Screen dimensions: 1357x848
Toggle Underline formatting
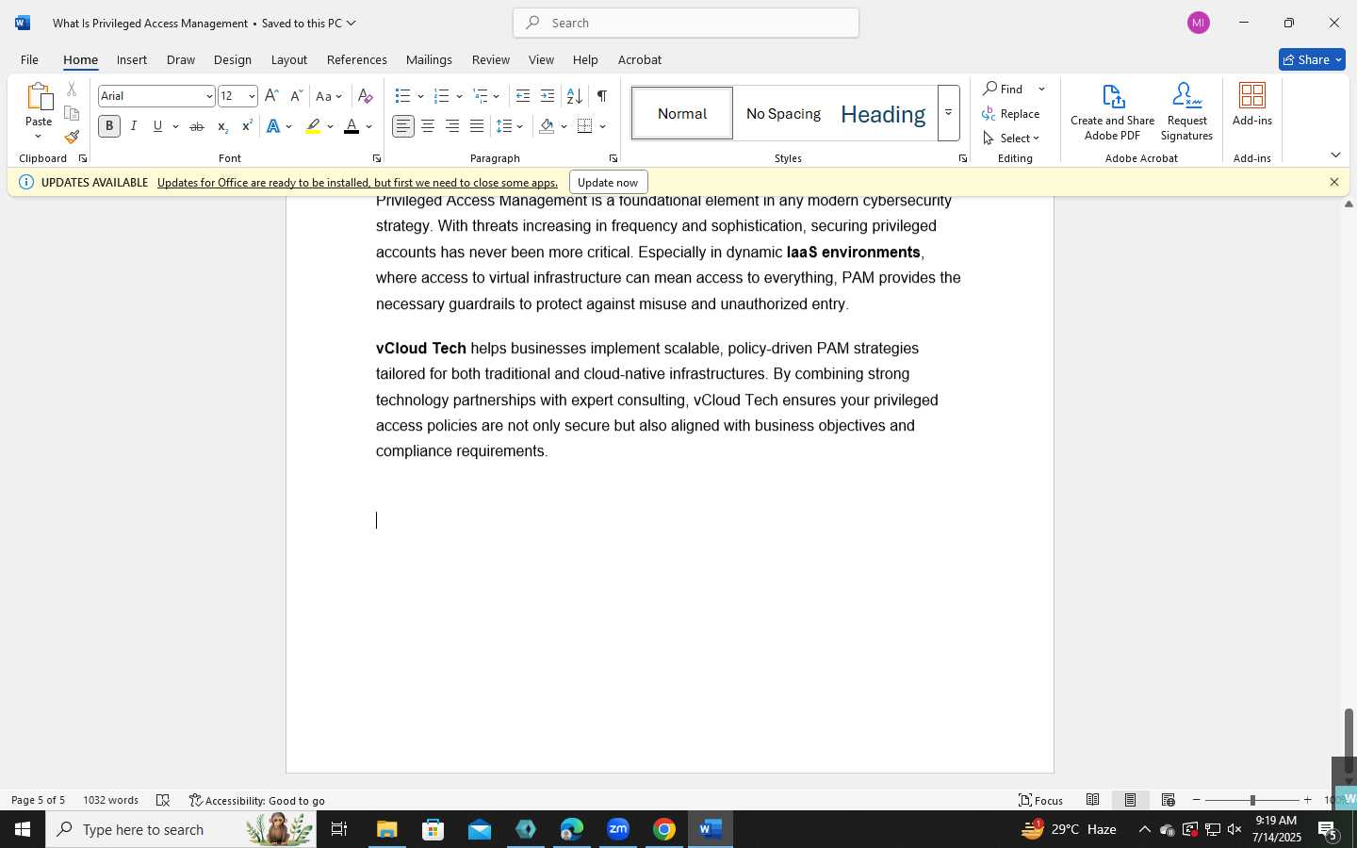coord(157,126)
